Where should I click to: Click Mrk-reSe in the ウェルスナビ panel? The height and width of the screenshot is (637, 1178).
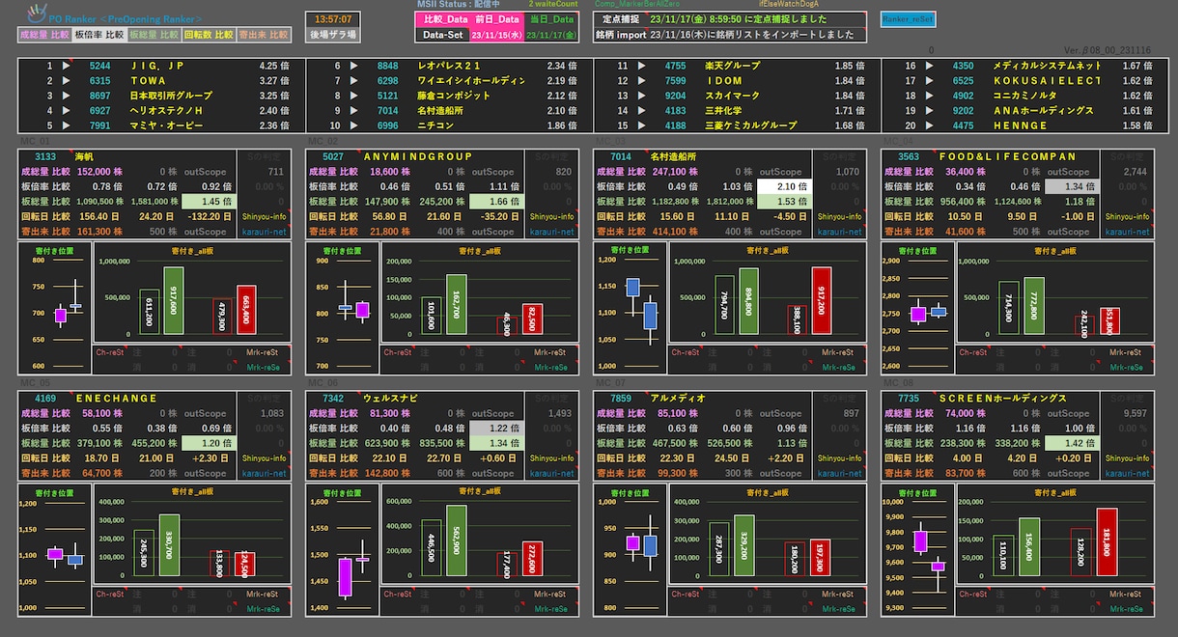[550, 610]
